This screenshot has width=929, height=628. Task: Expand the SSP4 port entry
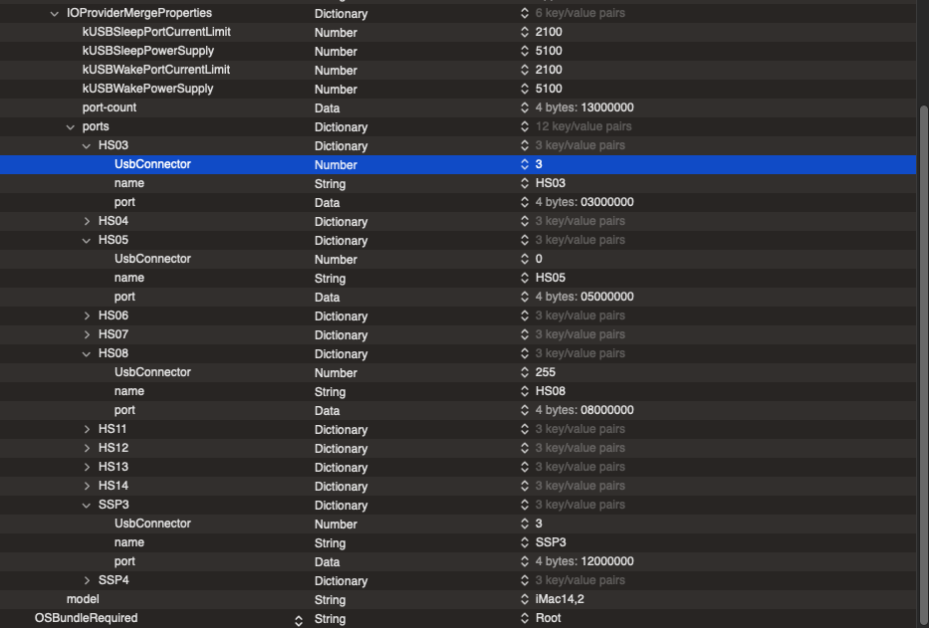point(87,580)
